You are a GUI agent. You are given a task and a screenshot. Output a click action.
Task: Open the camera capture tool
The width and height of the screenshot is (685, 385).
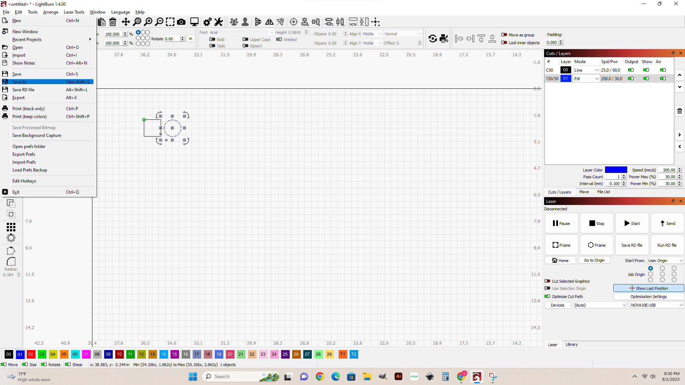(181, 22)
